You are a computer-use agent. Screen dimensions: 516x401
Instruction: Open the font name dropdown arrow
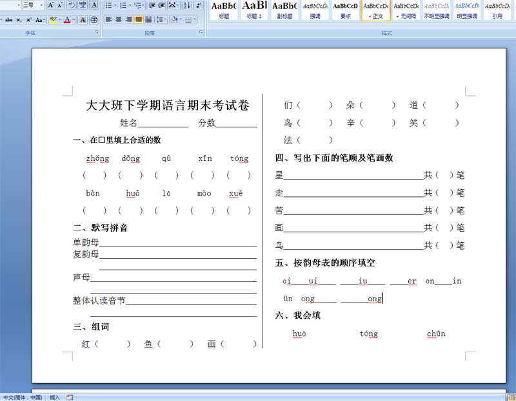point(19,5)
